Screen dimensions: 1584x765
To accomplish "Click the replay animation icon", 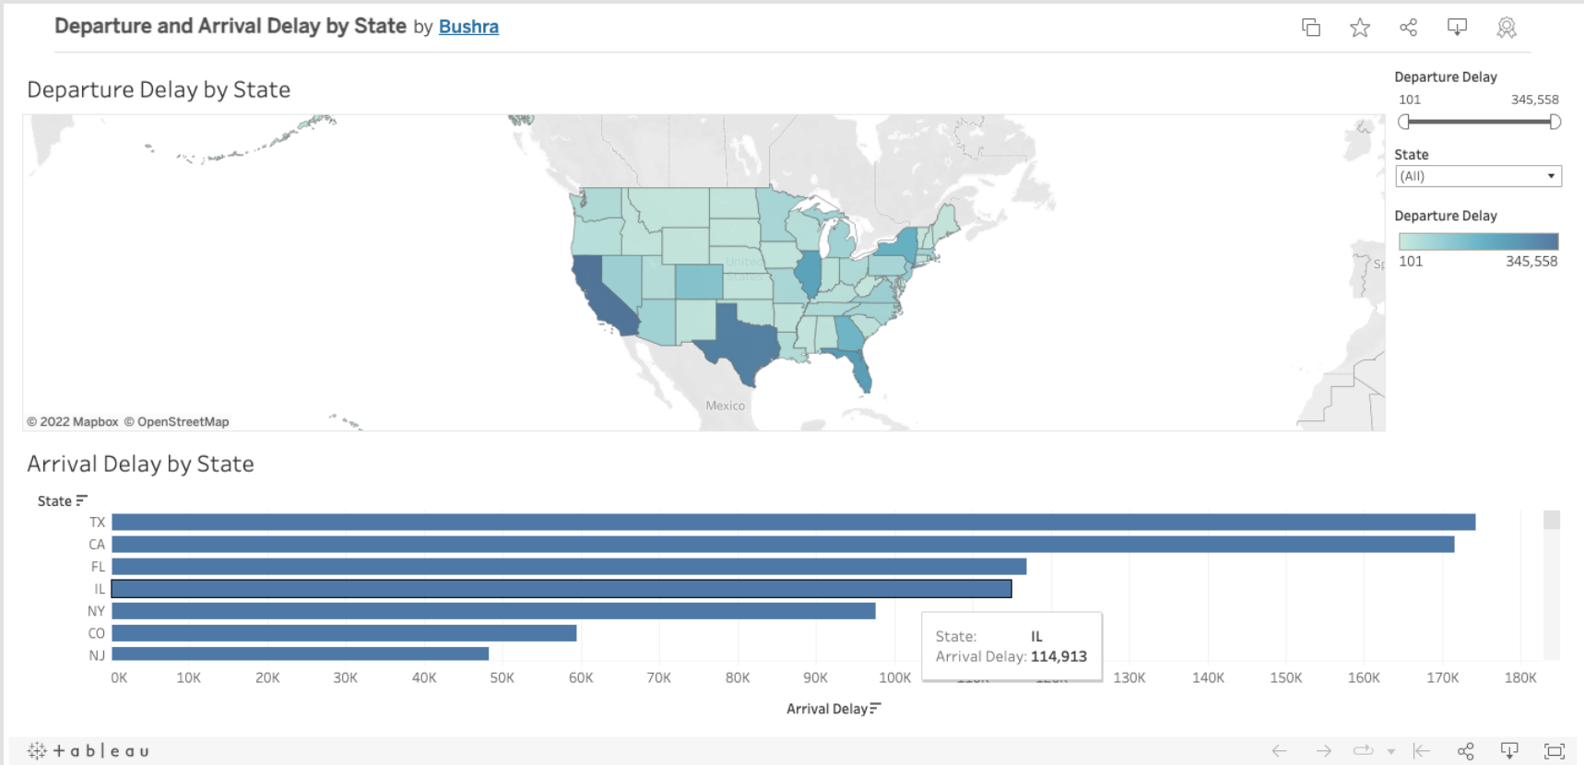I will coord(1363,750).
